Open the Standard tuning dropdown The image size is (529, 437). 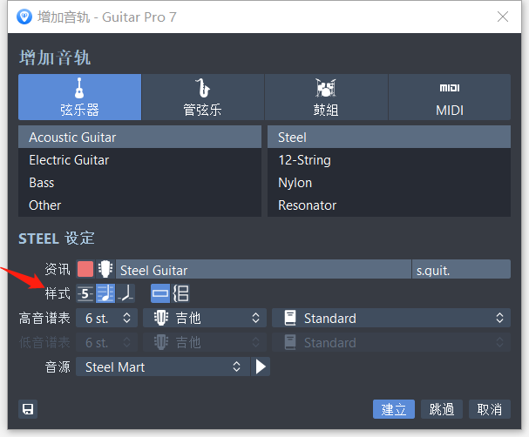(391, 318)
